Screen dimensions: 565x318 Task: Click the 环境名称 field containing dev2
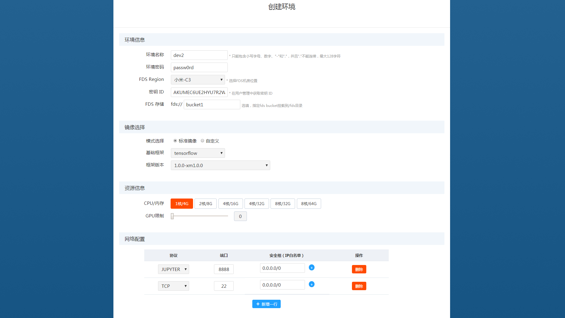point(199,55)
